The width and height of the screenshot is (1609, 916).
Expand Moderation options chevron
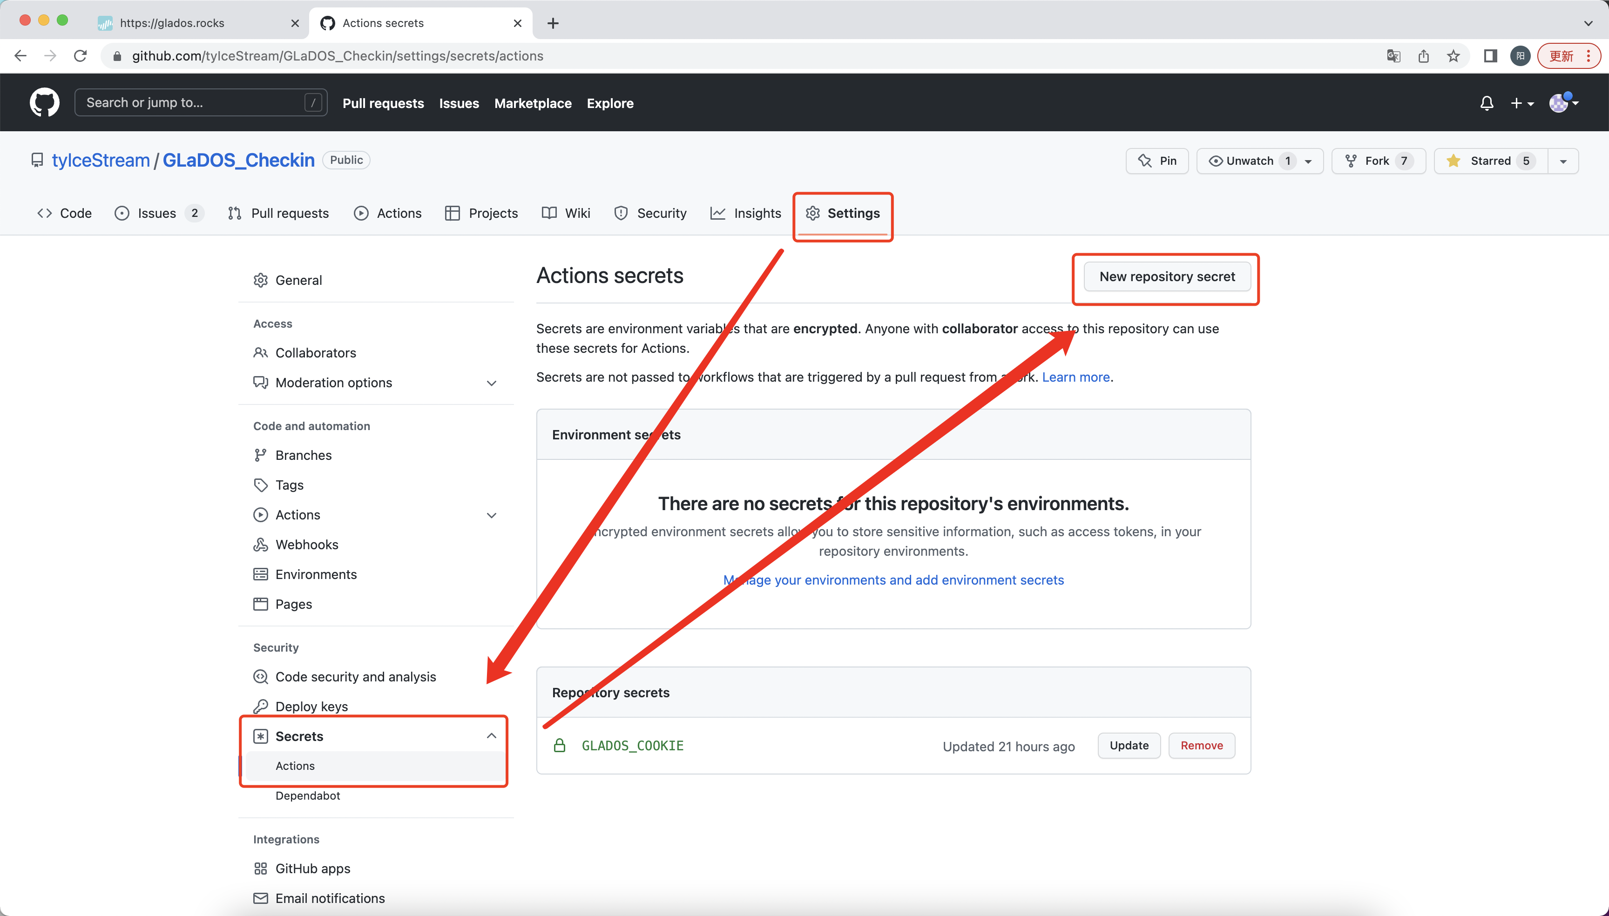[492, 383]
